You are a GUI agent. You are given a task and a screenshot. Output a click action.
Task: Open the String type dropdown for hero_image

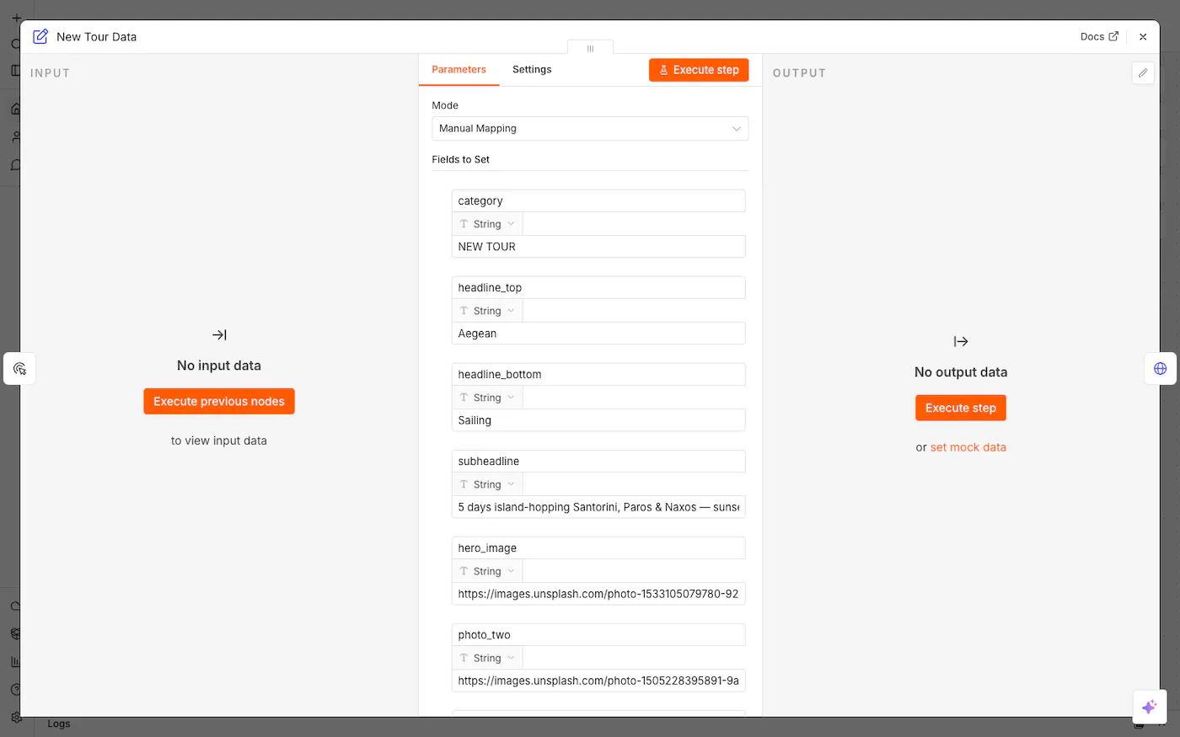pos(487,571)
